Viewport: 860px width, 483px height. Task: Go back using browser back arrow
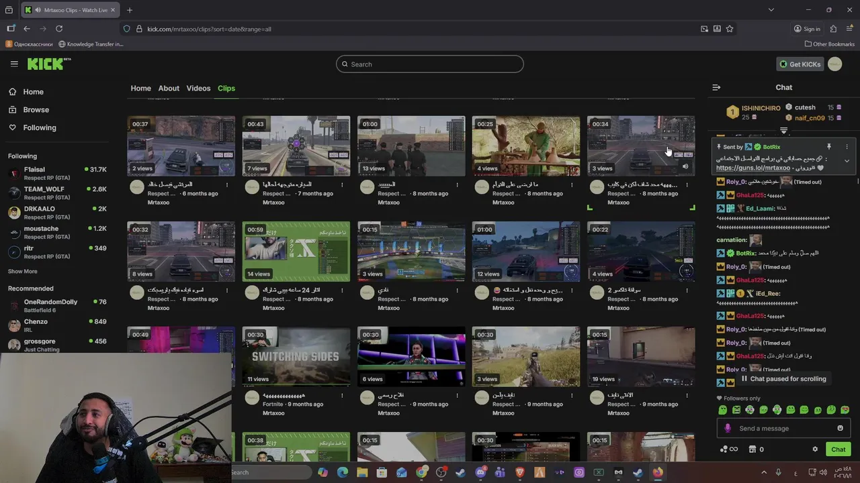tap(27, 29)
